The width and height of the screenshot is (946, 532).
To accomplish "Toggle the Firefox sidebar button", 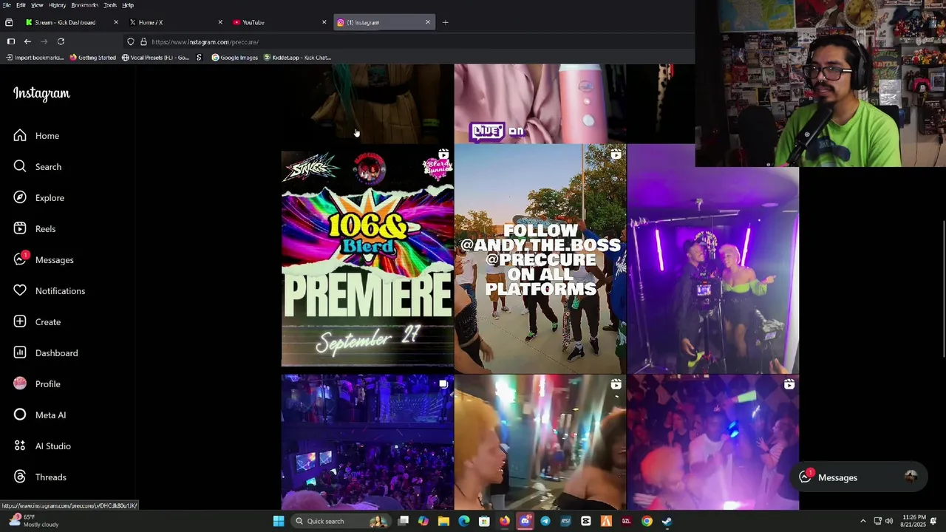I will (x=10, y=41).
